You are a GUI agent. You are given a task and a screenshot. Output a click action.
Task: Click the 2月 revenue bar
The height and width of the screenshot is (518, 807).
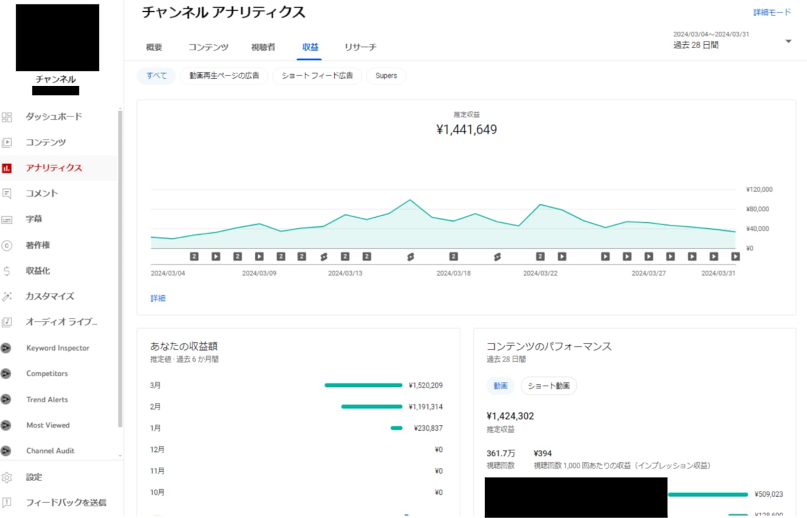pyautogui.click(x=372, y=407)
